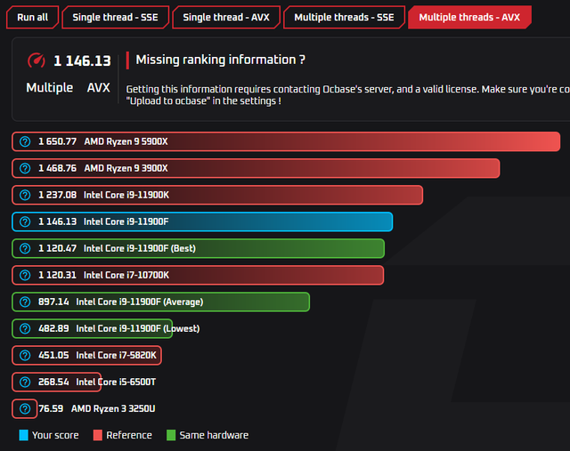Open help icon for i9-11900F (Best) row
The height and width of the screenshot is (451, 570).
click(x=25, y=248)
